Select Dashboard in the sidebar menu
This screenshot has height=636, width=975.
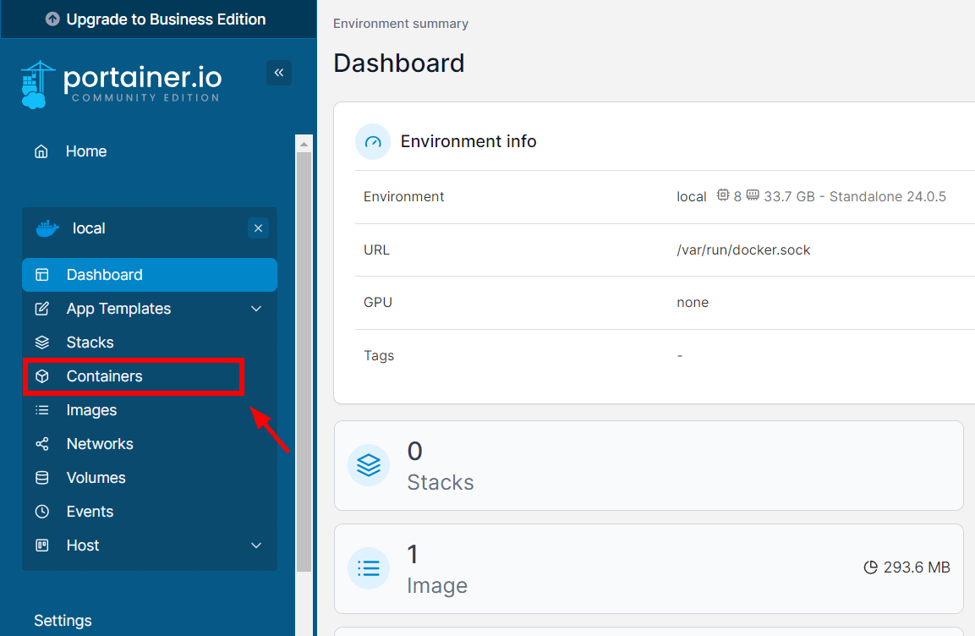click(x=103, y=274)
